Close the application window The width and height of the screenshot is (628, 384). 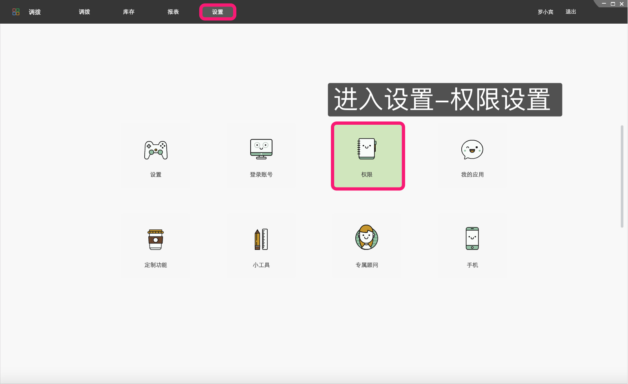pos(621,4)
